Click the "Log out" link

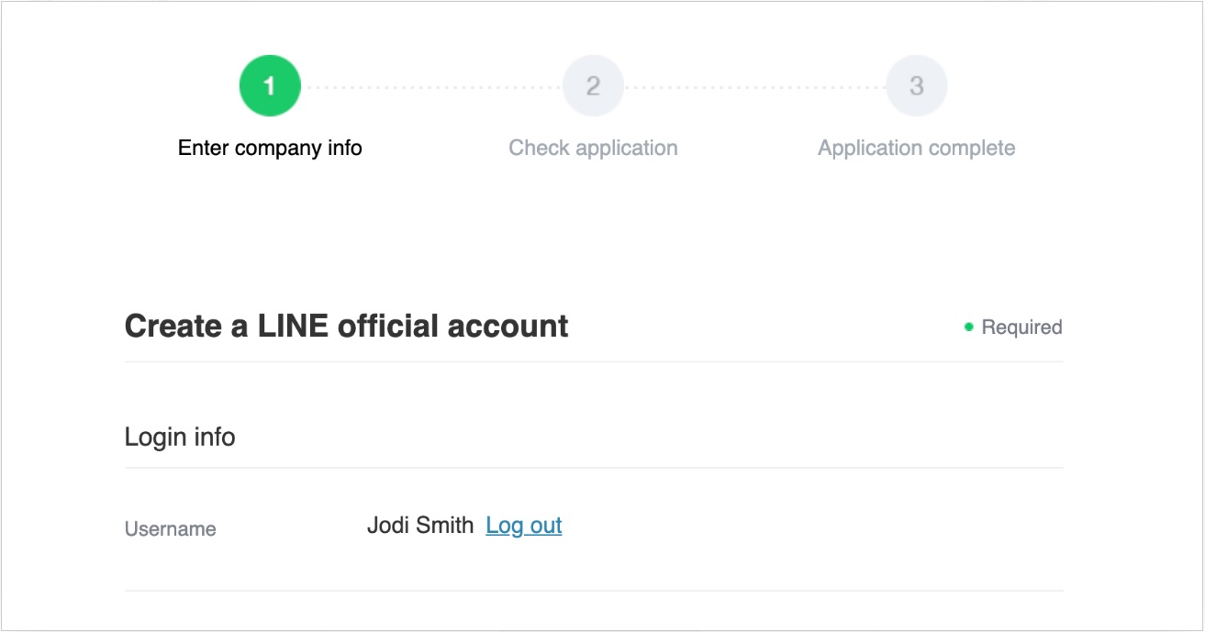tap(524, 526)
